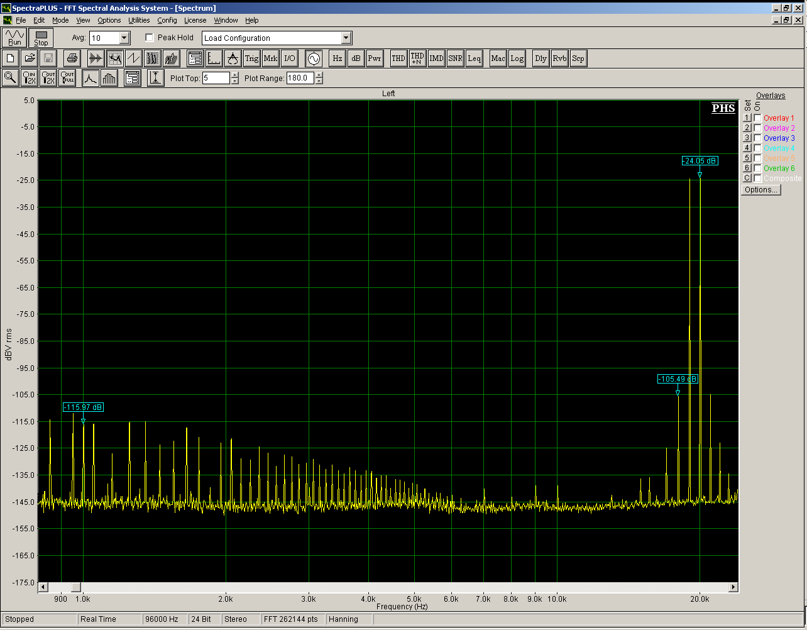This screenshot has height=630, width=807.
Task: Click the Zoom Out 2X icon
Action: click(48, 78)
